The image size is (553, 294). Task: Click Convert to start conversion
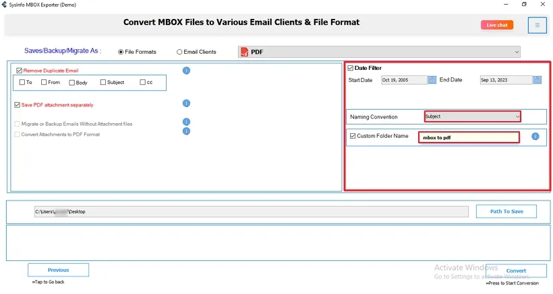pyautogui.click(x=516, y=270)
